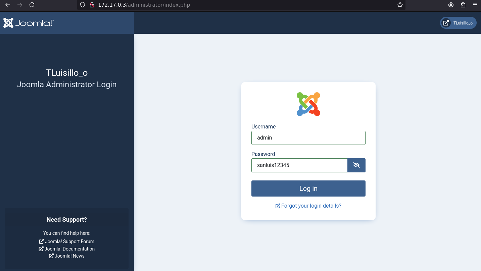This screenshot has height=271, width=481.
Task: Open the browser hamburger menu
Action: click(475, 5)
